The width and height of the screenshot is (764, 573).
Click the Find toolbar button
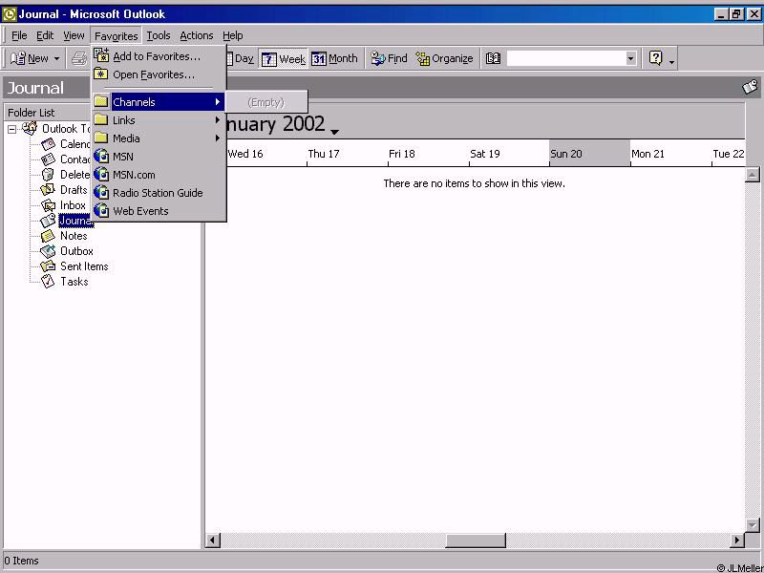(389, 58)
